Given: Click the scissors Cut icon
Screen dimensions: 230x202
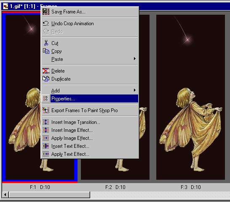Looking at the screenshot, I should click(46, 43).
